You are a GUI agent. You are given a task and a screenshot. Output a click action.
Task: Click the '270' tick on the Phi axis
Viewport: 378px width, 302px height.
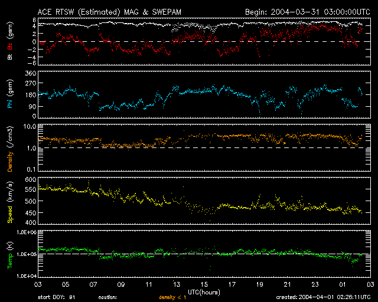point(31,83)
